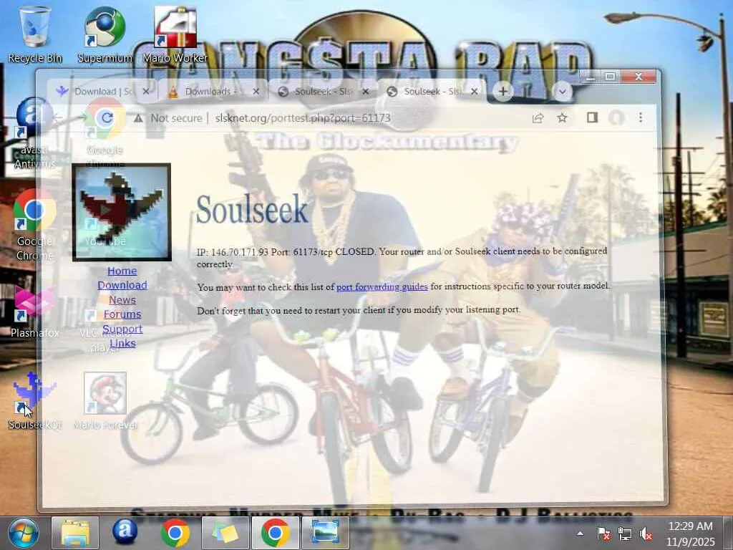Open a new tab with plus button
733x550 pixels.
point(503,91)
